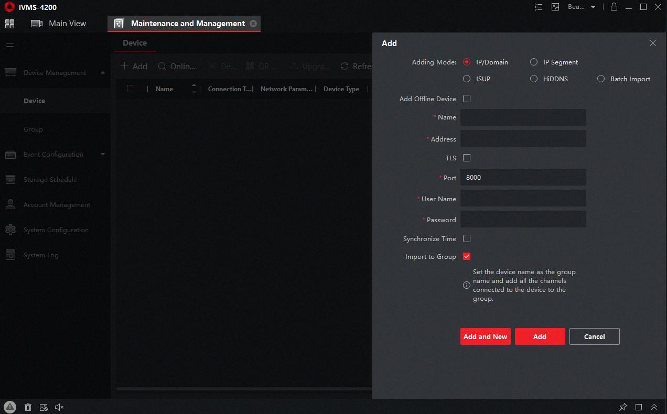This screenshot has width=667, height=414.
Task: Open the task list icon in title bar
Action: (539, 7)
